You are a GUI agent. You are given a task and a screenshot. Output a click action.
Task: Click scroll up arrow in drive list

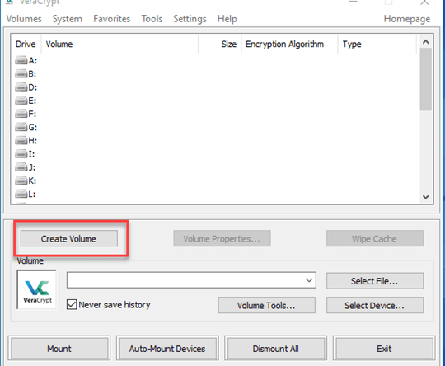(x=426, y=42)
